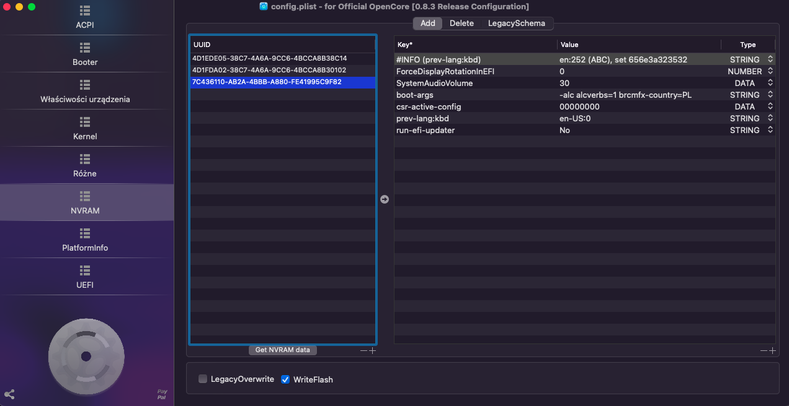Viewport: 789px width, 406px height.
Task: Open the type selector for the #INFO (prev-lang:kbd) row
Action: tap(770, 59)
